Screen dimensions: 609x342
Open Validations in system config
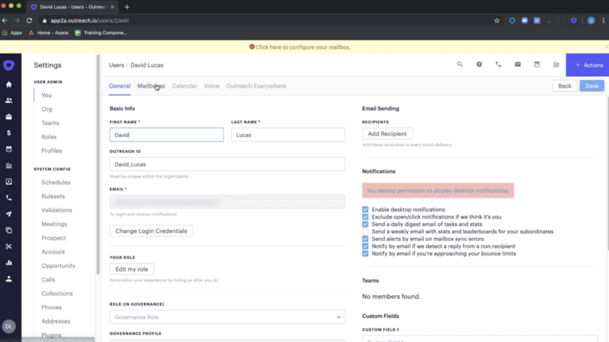56,210
